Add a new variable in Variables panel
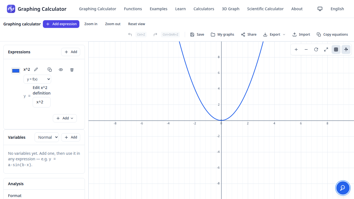Viewport: 354px width, 199px height. point(71,137)
